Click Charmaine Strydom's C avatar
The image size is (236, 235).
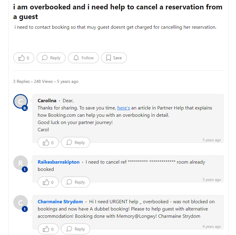coord(20,202)
